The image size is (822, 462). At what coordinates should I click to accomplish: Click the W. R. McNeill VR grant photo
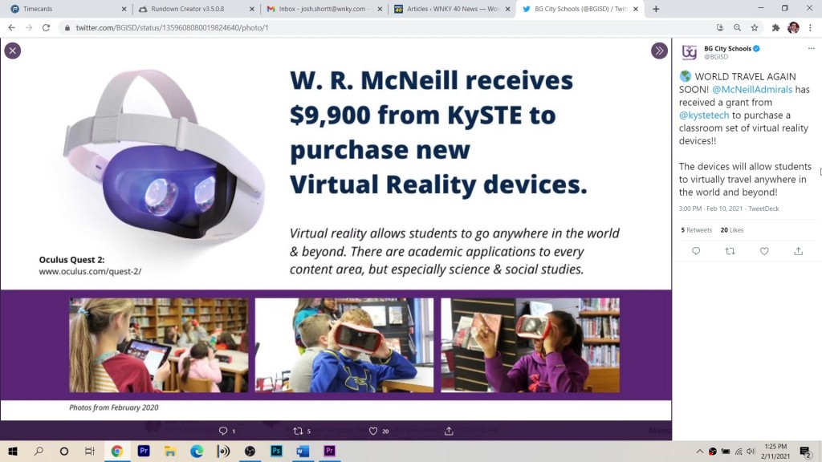[336, 229]
